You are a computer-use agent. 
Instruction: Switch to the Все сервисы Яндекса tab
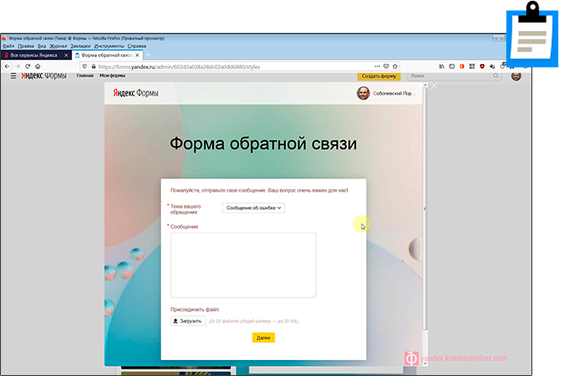click(x=35, y=56)
